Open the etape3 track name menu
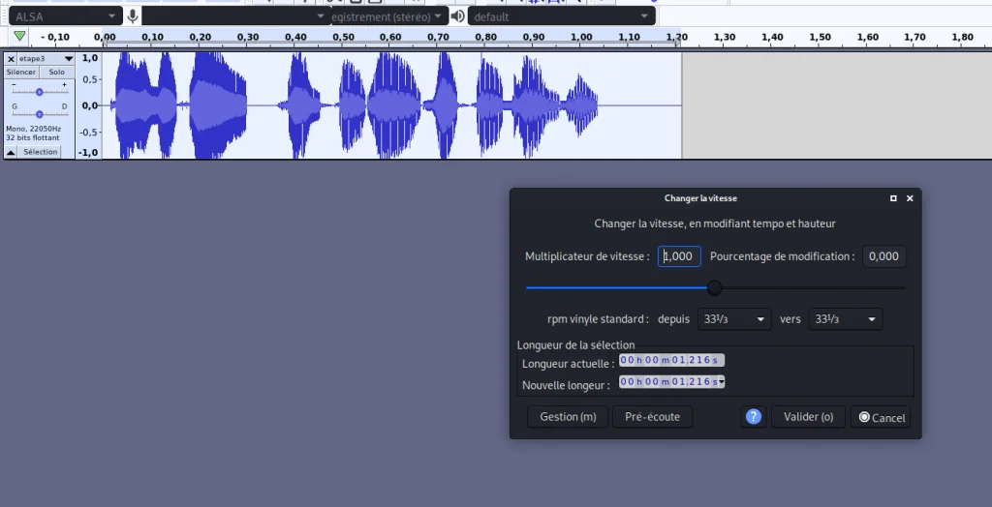 pyautogui.click(x=46, y=59)
